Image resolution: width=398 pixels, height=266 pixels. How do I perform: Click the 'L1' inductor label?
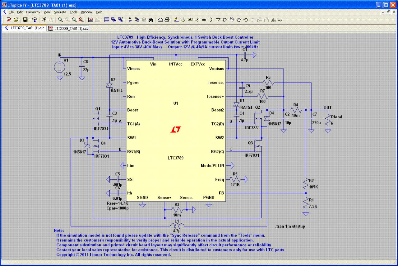coord(177,221)
